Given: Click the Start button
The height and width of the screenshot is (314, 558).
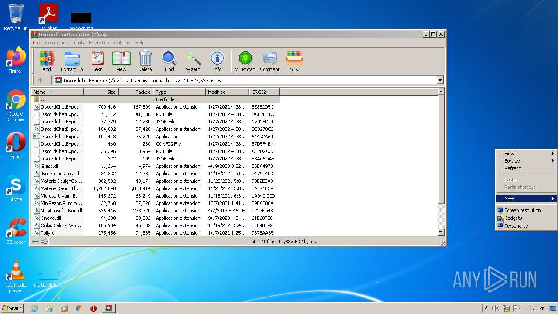Looking at the screenshot, I should pos(12,308).
